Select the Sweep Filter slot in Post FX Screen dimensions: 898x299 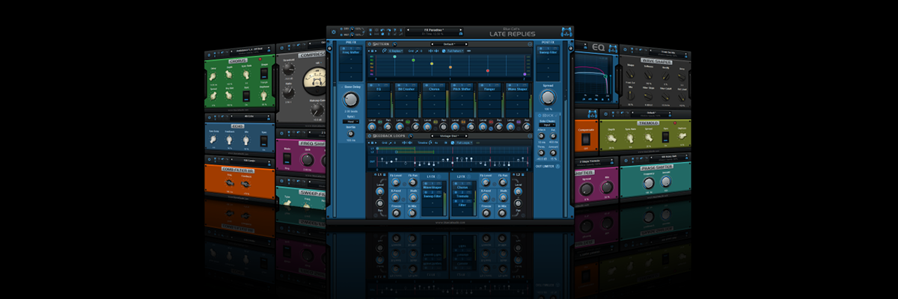click(548, 52)
